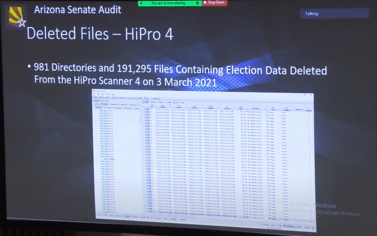Click the Open toolbar icon in EnCase
Screen dimensions: 377x236
tap(101, 97)
